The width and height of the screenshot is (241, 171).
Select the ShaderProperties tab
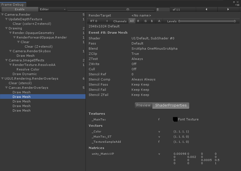pos(171,105)
